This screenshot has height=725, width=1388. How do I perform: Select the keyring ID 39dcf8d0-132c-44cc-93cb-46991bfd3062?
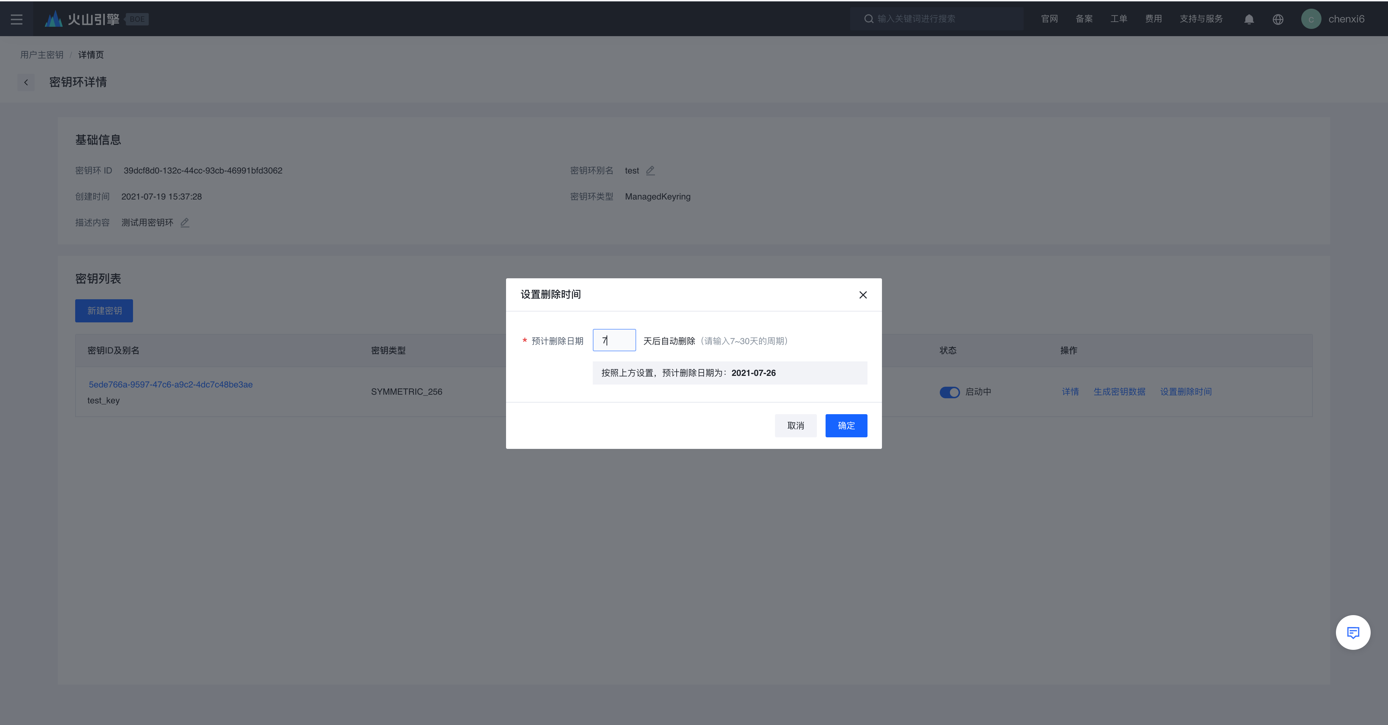click(203, 171)
